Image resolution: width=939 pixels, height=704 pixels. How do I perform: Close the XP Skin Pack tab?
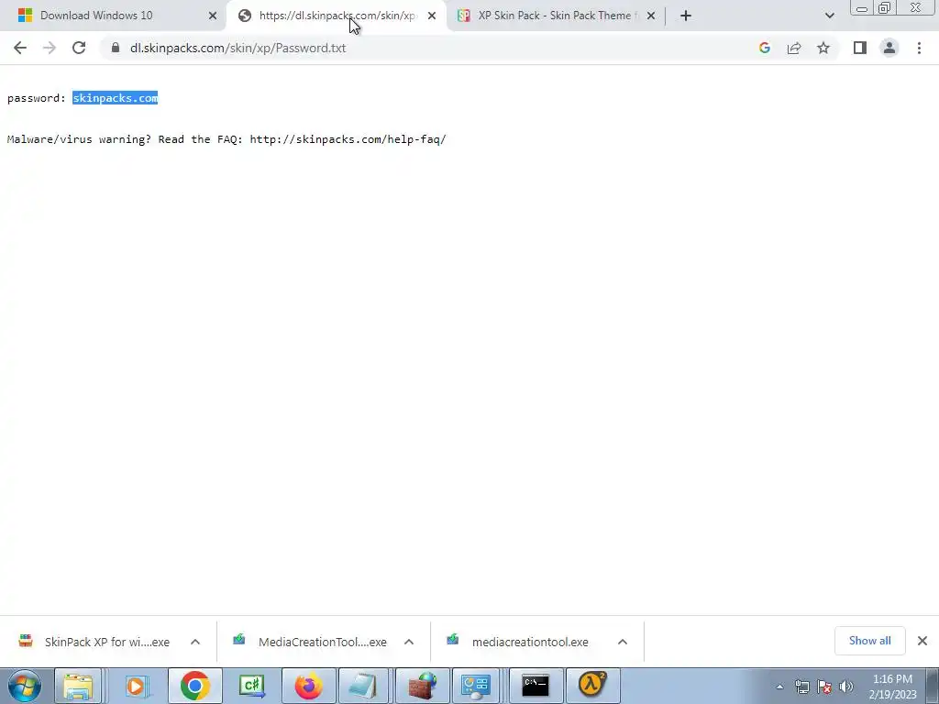point(651,16)
